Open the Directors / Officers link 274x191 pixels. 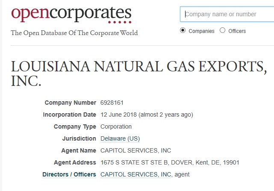[69, 174]
